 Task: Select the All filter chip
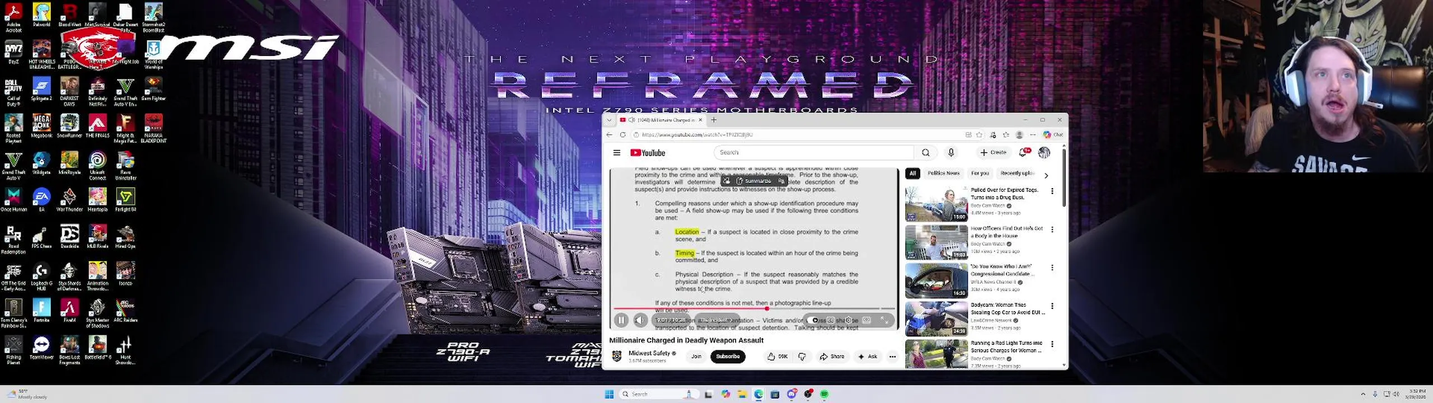pos(912,174)
